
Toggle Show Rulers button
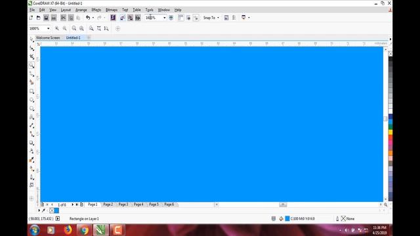click(x=181, y=18)
